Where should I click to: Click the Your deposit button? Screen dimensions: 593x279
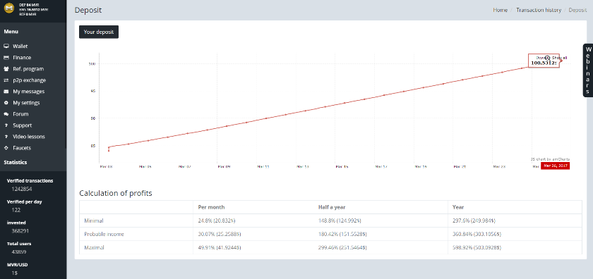pyautogui.click(x=99, y=32)
